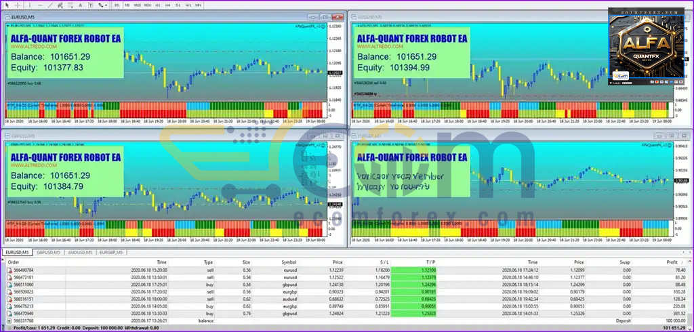Select order 566509823 sell icon
The image size is (694, 332).
click(9, 292)
